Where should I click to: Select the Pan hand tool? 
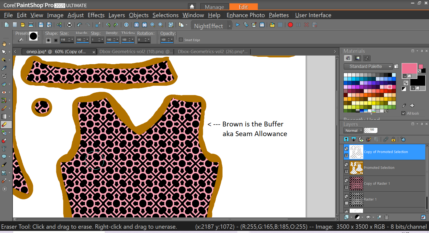point(4,44)
